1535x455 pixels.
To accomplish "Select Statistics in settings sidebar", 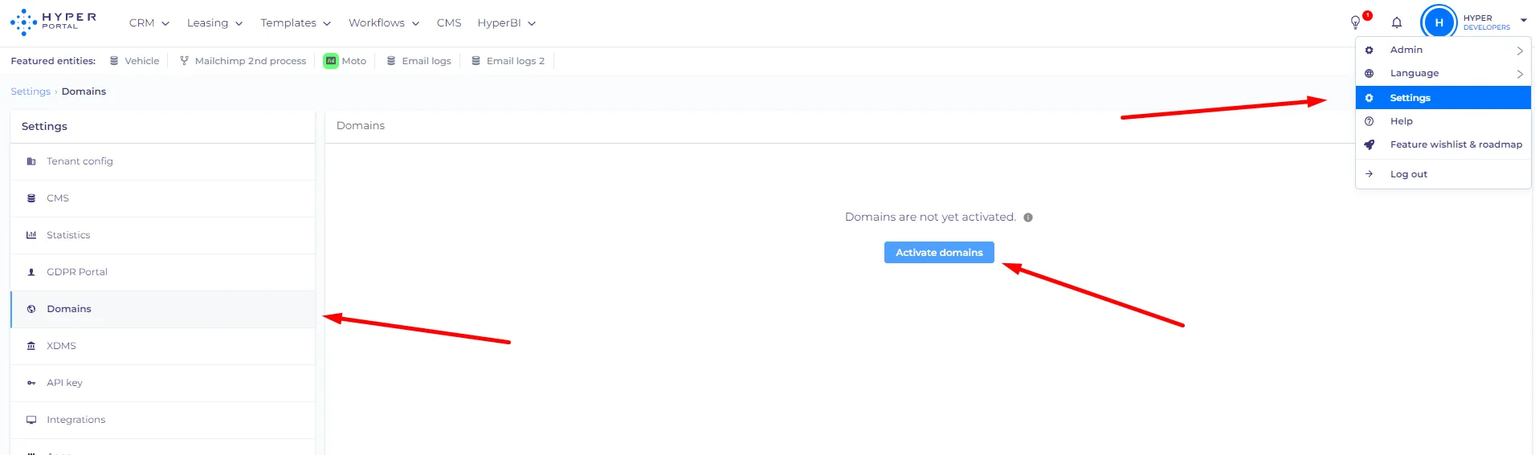I will 163,235.
